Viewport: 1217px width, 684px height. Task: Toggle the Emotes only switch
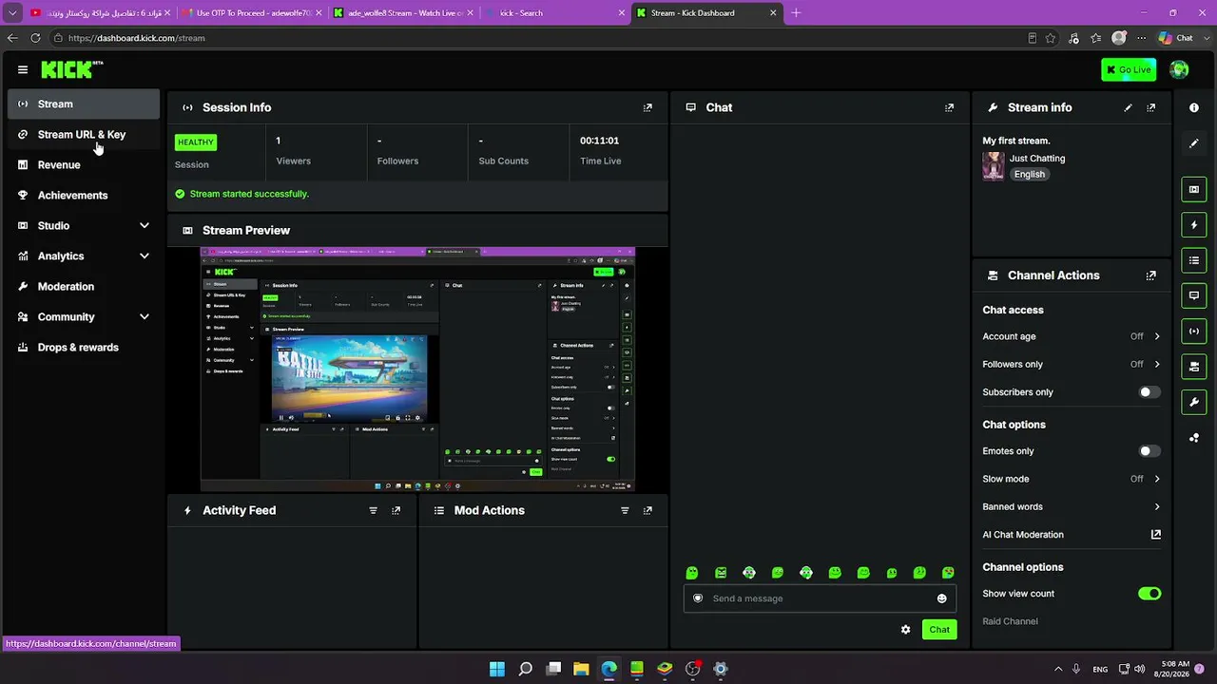(x=1149, y=451)
